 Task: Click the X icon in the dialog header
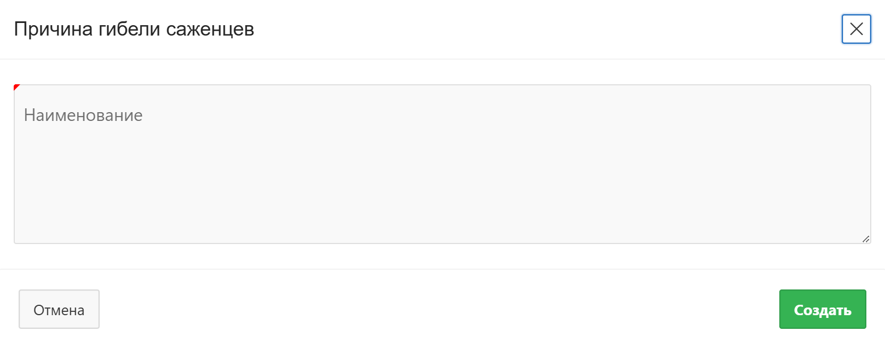[x=856, y=29]
